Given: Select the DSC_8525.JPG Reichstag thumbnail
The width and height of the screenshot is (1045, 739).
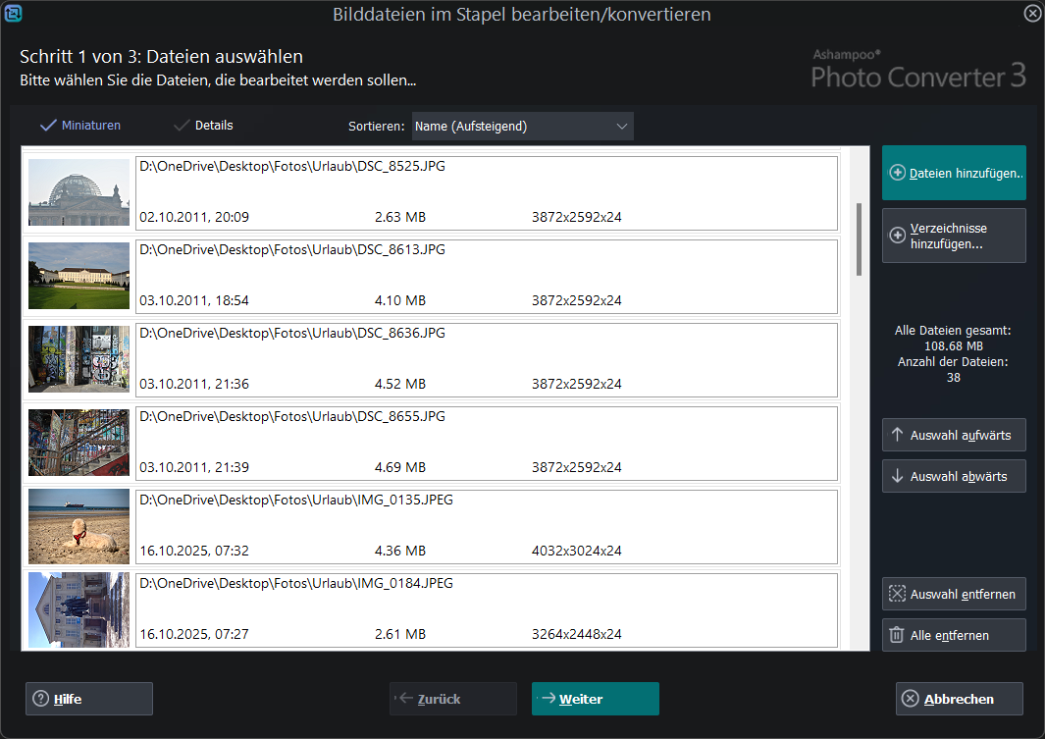Looking at the screenshot, I should tap(78, 192).
